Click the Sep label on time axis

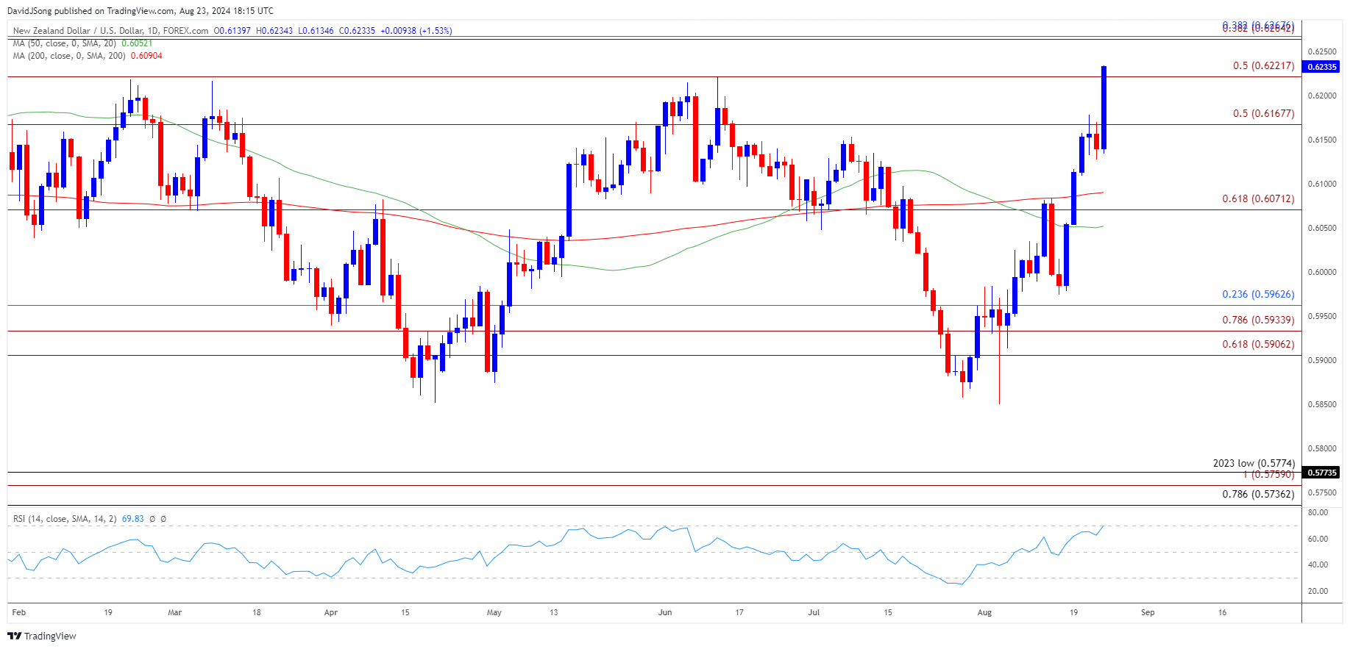click(1148, 613)
